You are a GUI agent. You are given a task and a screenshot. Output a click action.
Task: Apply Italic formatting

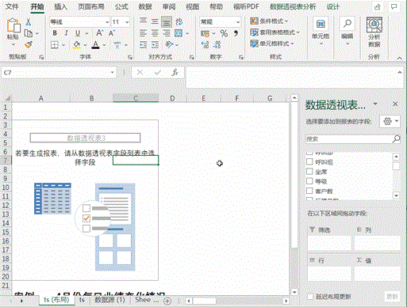(x=66, y=33)
